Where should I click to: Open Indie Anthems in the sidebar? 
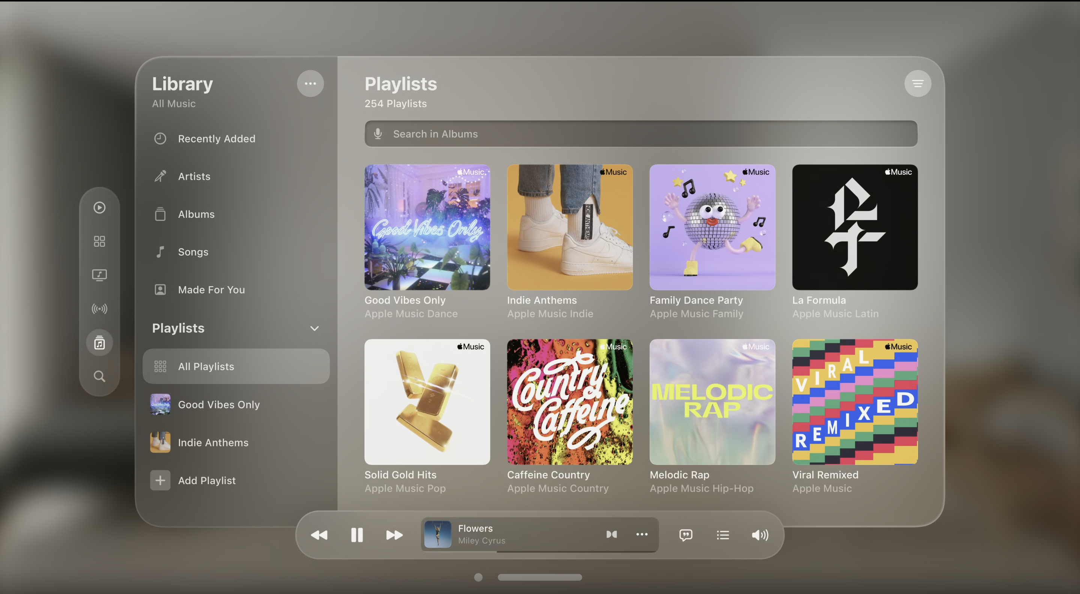click(236, 442)
